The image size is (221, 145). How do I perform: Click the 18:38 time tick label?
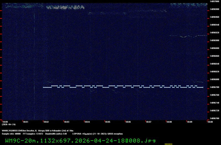(x=169, y=122)
